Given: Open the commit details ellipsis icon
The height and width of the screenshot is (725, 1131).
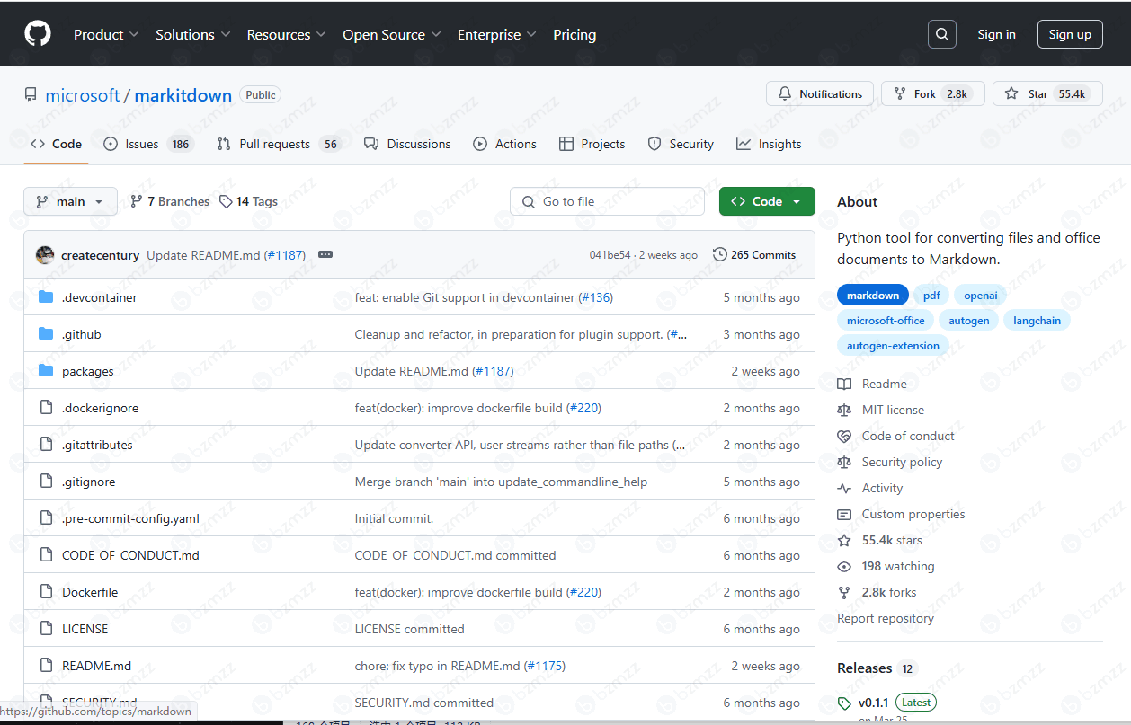Looking at the screenshot, I should 325,255.
